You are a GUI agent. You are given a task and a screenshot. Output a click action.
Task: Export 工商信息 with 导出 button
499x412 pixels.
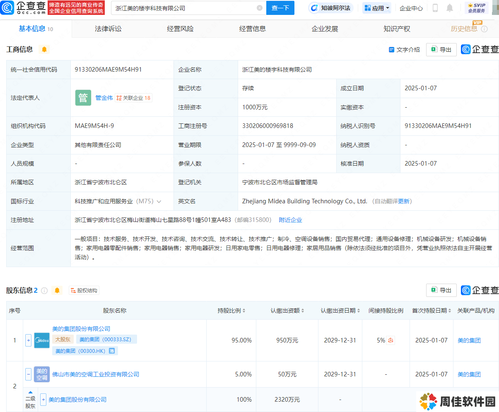[x=441, y=50]
